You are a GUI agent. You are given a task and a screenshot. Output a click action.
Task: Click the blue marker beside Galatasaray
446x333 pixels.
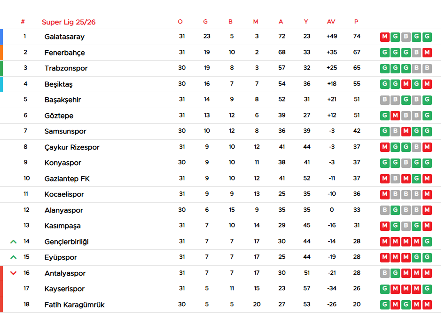1,37
